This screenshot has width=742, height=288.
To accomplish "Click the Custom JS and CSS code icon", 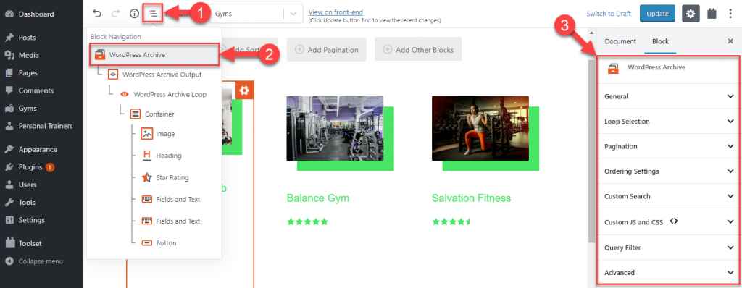I will tap(674, 221).
